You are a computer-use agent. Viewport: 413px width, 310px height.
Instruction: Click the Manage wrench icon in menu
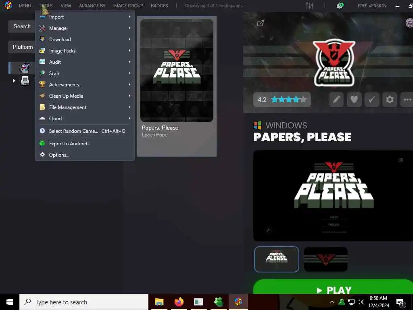42,28
